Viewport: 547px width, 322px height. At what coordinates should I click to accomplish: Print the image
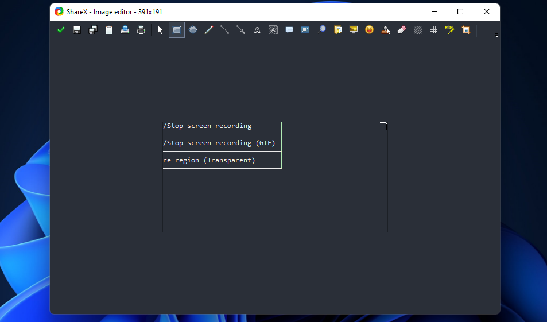point(141,30)
